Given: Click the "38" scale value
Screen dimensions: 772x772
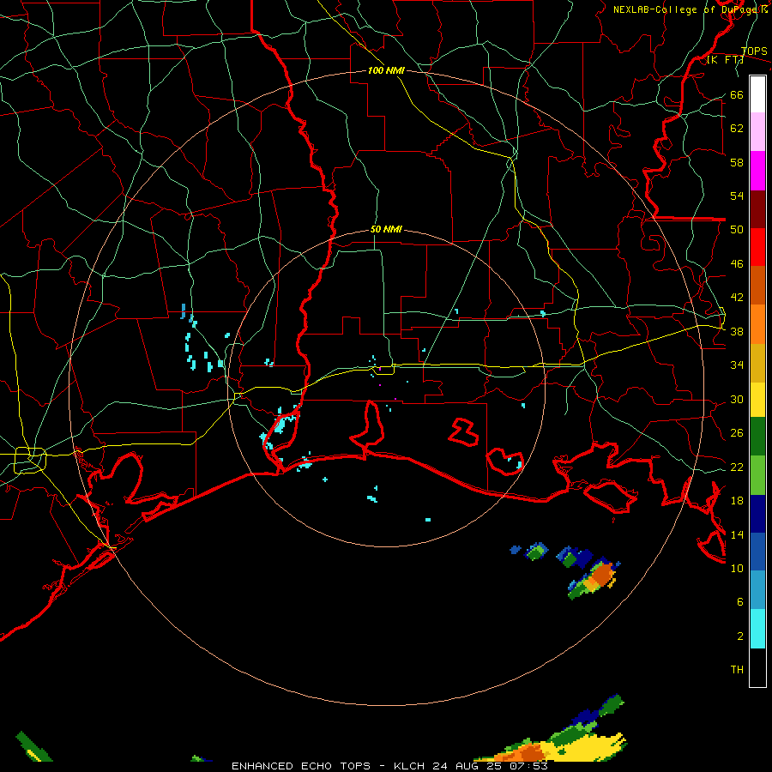Looking at the screenshot, I should [737, 332].
